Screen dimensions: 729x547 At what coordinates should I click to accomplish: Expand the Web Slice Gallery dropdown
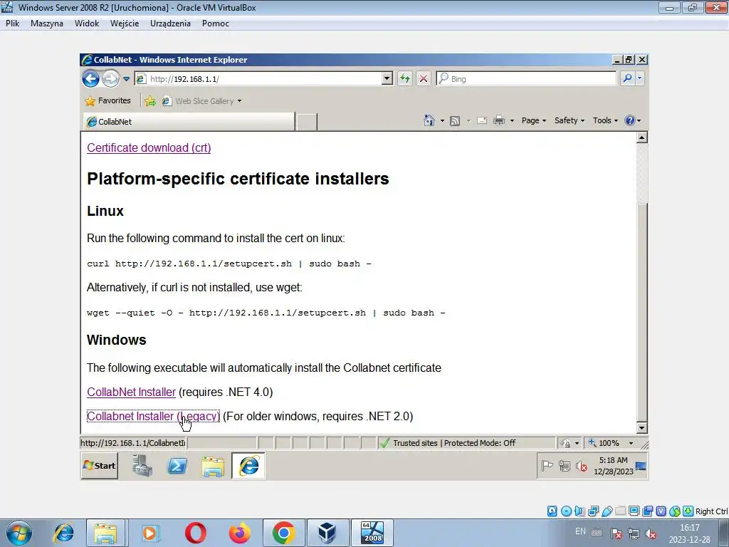pos(239,101)
